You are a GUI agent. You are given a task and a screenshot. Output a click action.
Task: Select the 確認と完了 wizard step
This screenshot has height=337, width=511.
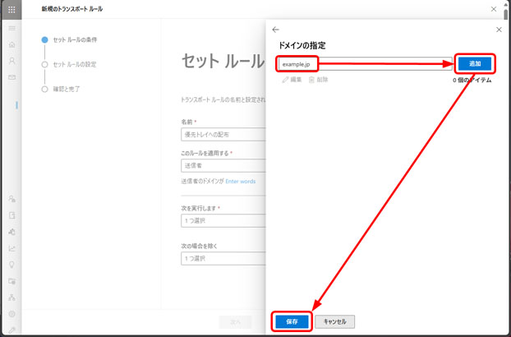click(x=61, y=89)
